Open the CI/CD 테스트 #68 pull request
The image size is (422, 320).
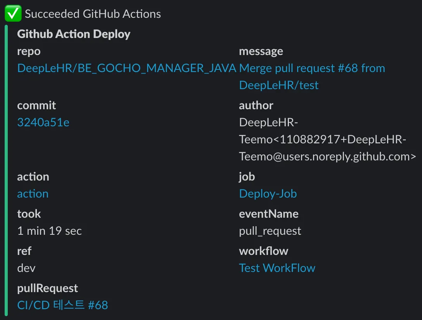62,305
